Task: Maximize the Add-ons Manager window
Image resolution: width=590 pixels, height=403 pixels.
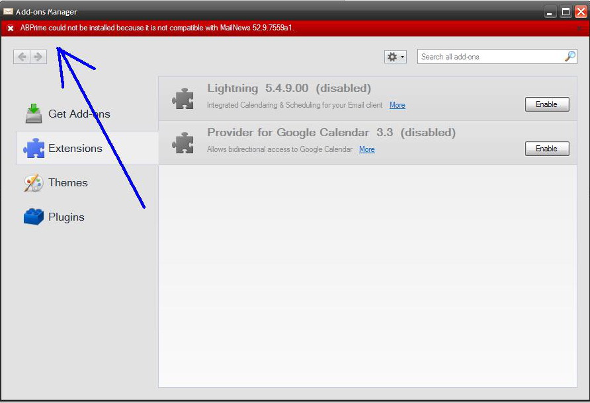Action: pyautogui.click(x=566, y=12)
